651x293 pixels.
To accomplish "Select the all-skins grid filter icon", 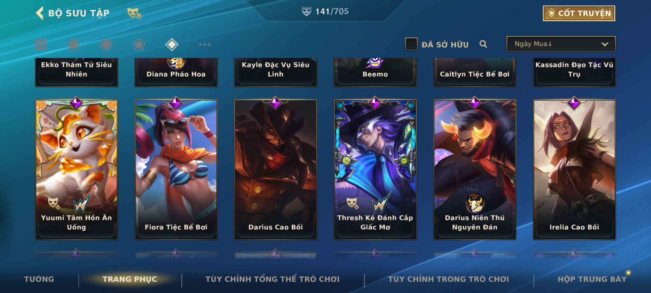I will [x=41, y=44].
